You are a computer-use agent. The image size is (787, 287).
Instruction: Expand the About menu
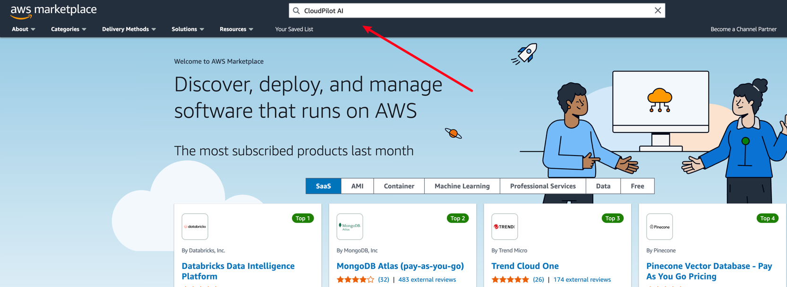pyautogui.click(x=24, y=29)
